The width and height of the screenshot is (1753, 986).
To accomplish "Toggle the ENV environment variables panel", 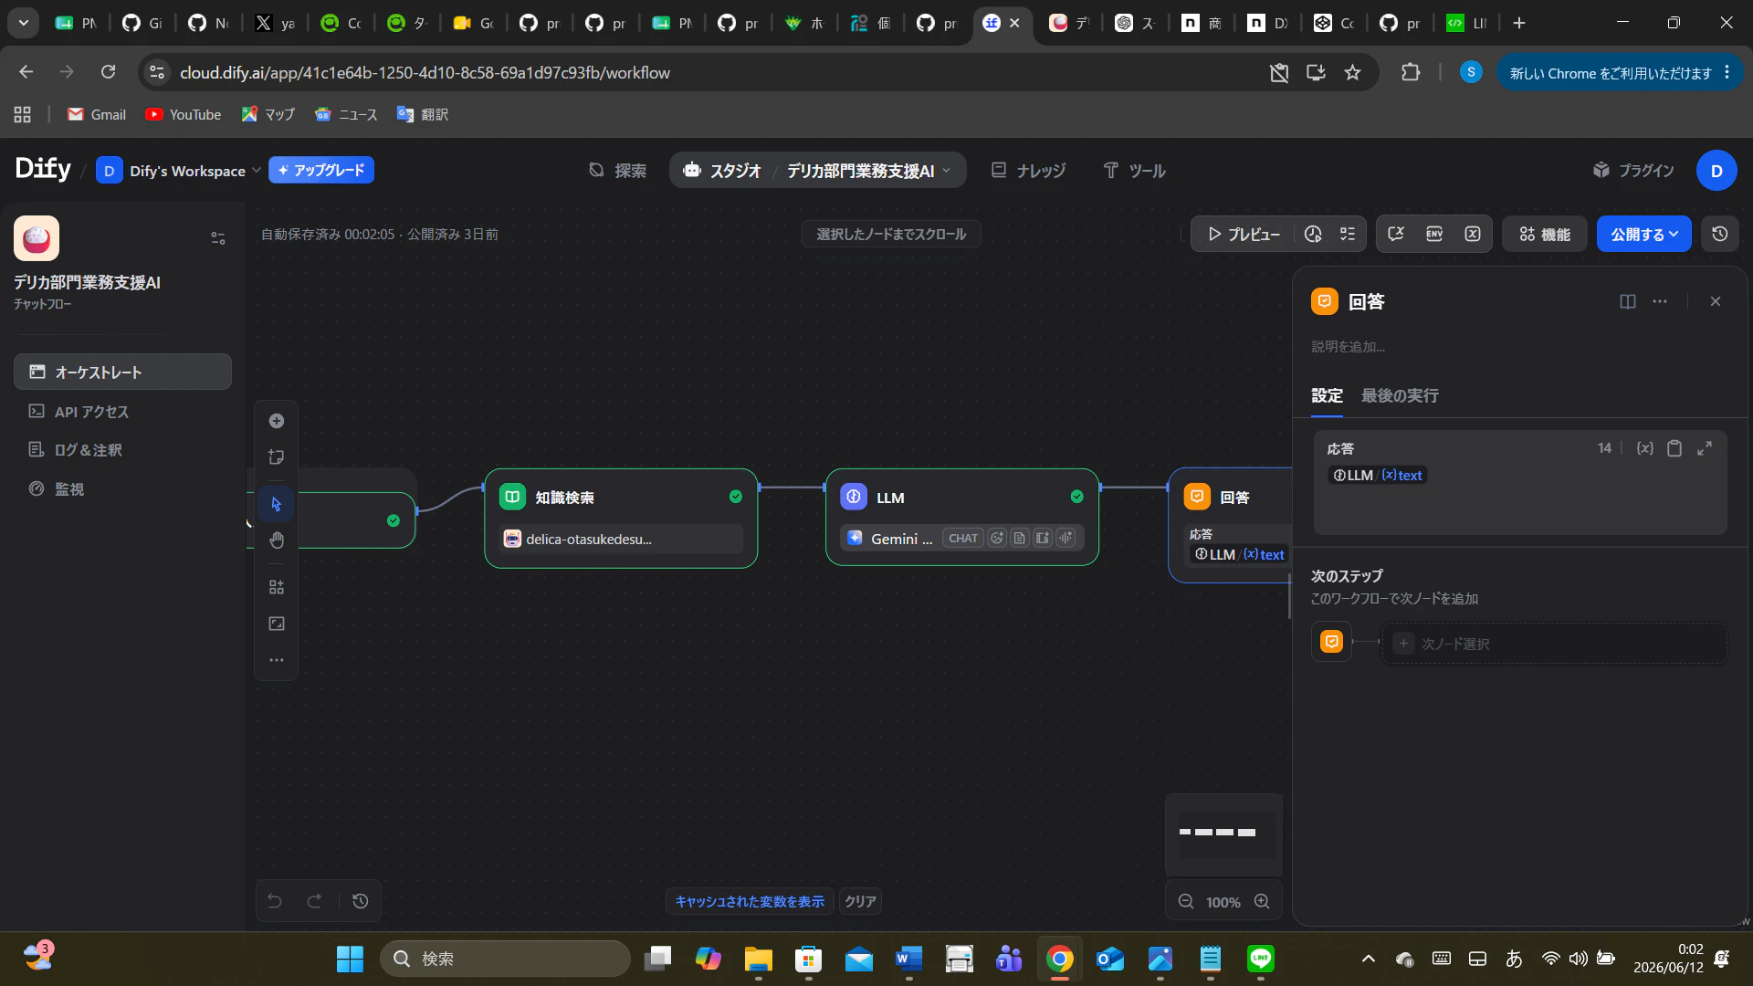I will pos(1434,235).
